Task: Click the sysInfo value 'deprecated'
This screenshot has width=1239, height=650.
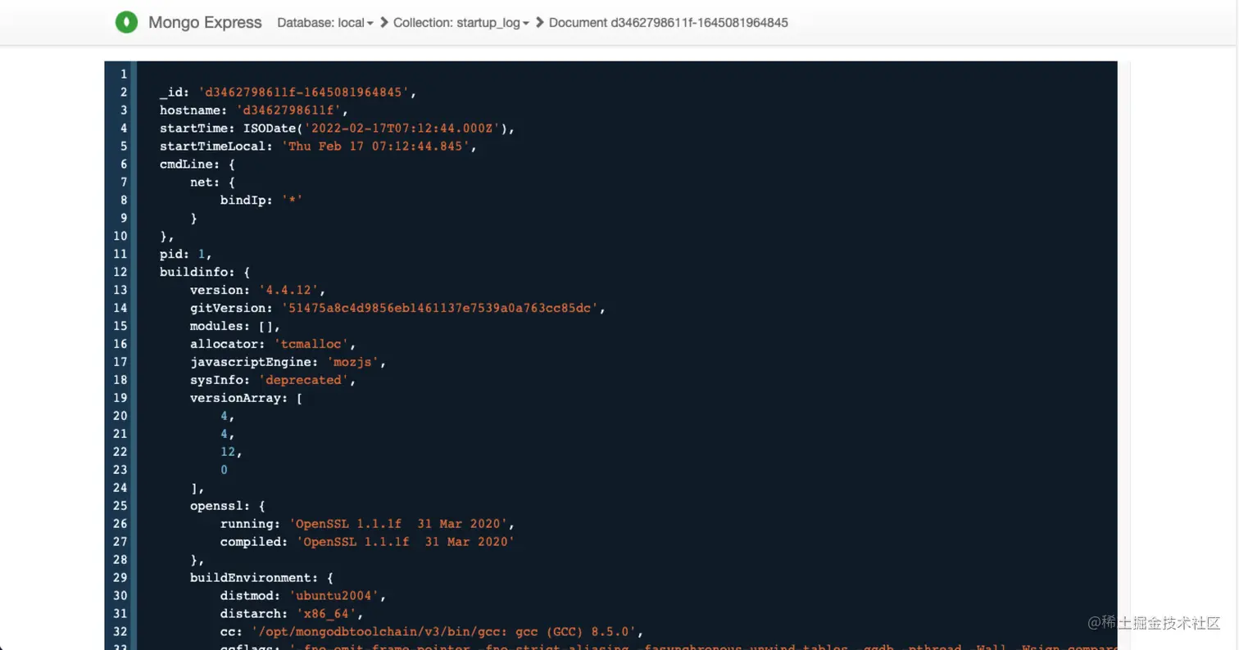Action: click(303, 380)
